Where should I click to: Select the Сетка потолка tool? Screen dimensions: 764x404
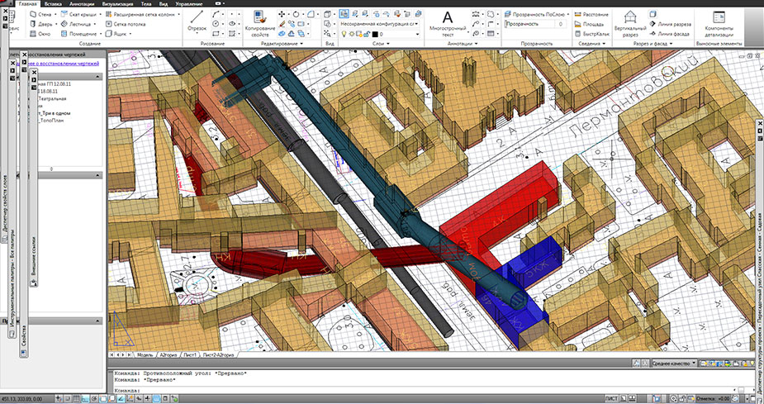(x=130, y=24)
